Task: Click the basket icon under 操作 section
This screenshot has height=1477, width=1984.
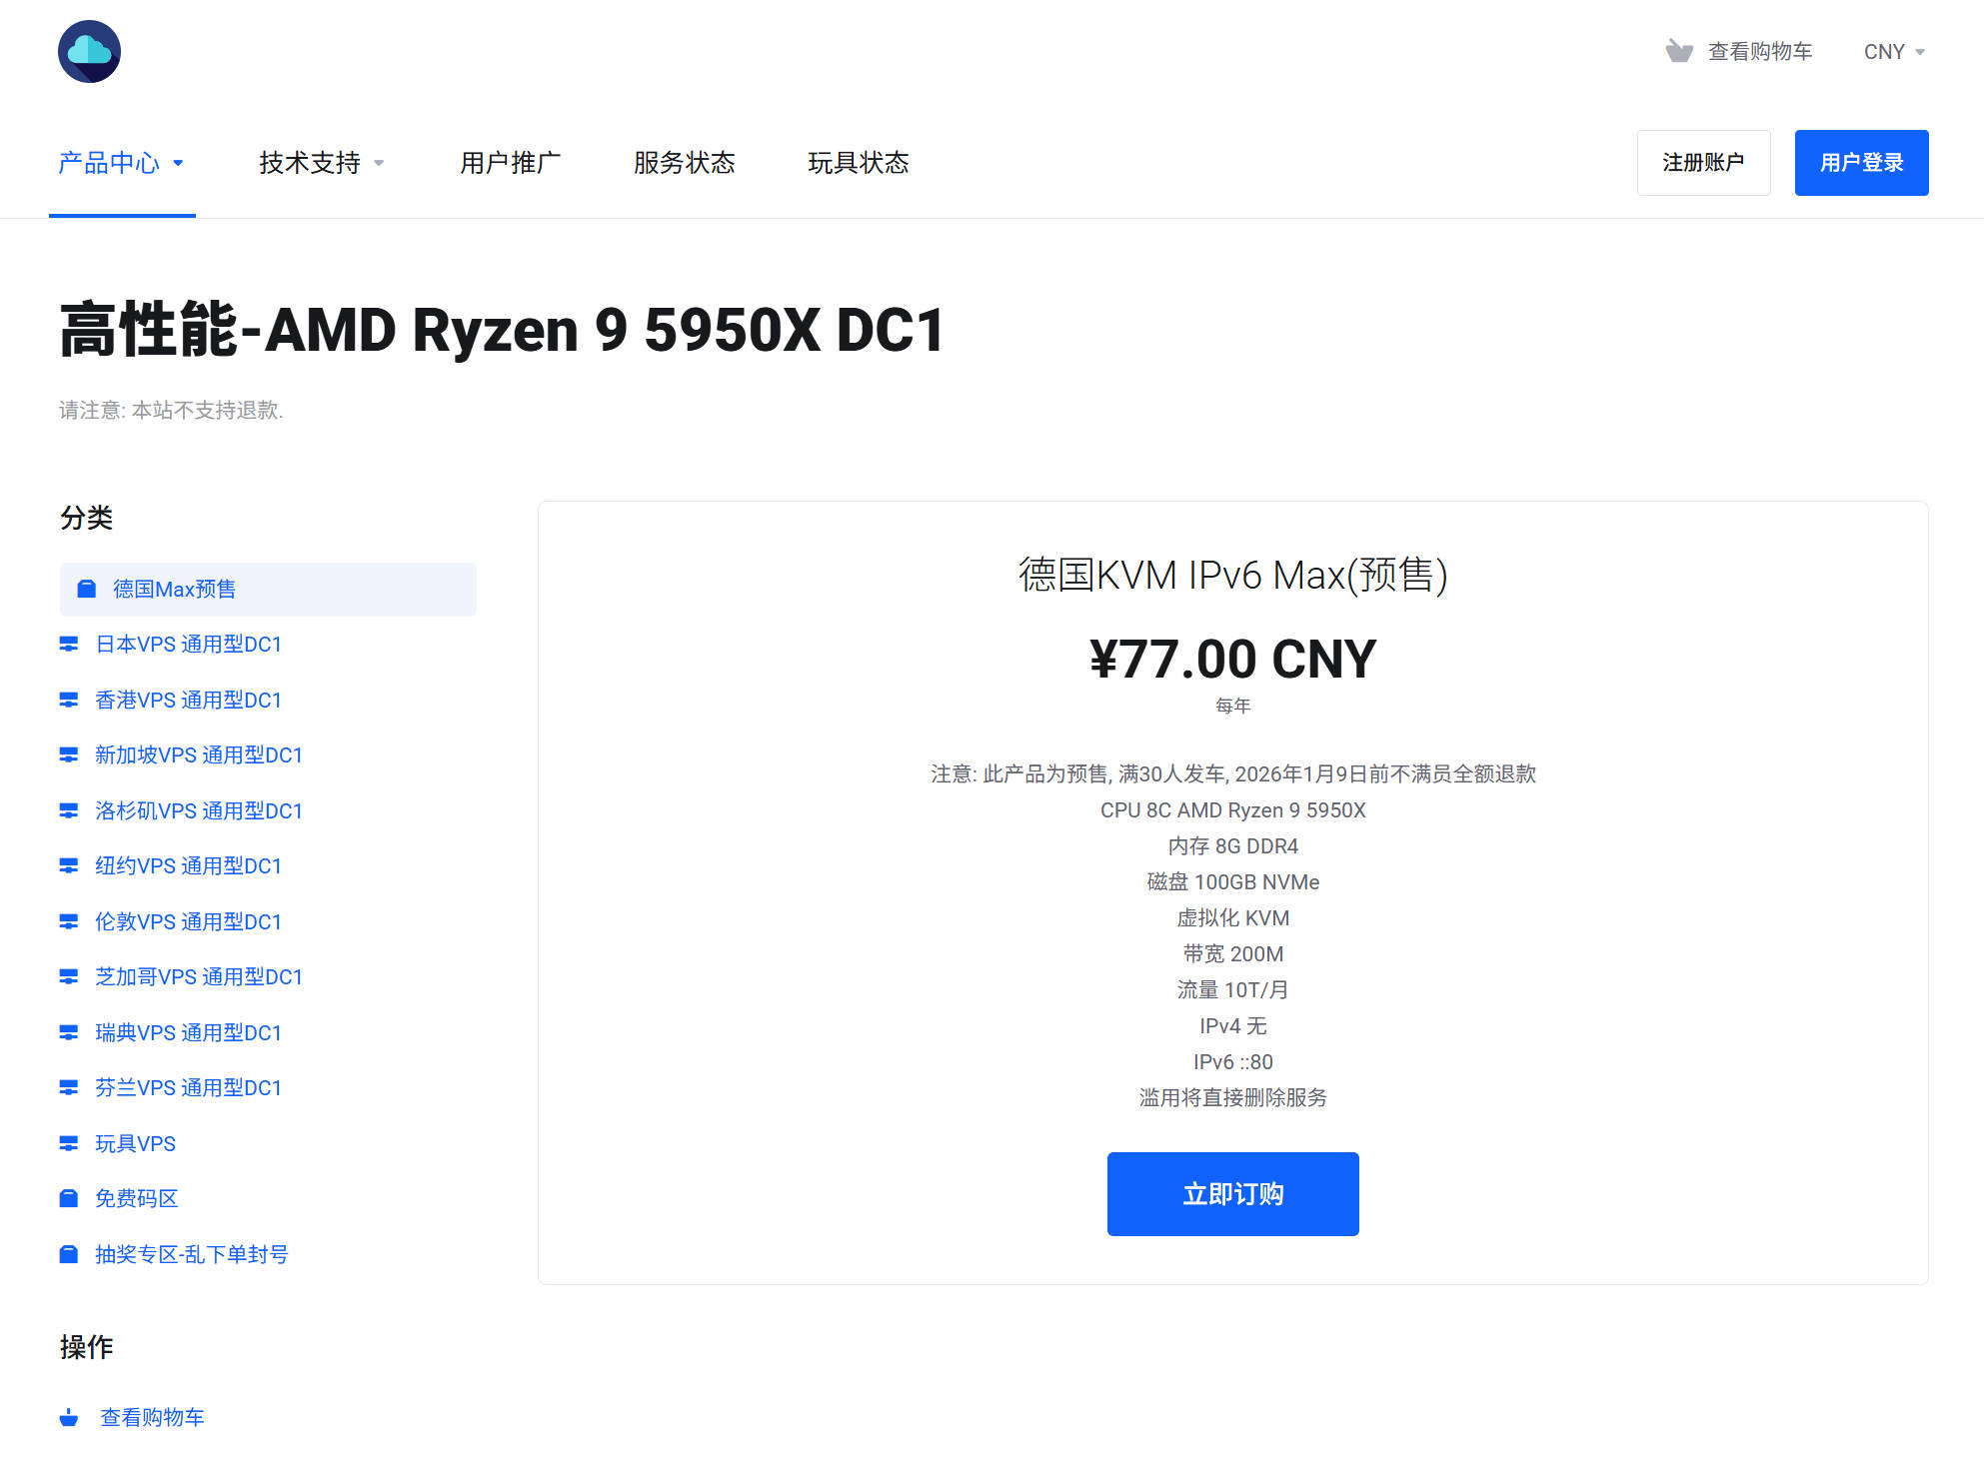Action: (x=69, y=1417)
